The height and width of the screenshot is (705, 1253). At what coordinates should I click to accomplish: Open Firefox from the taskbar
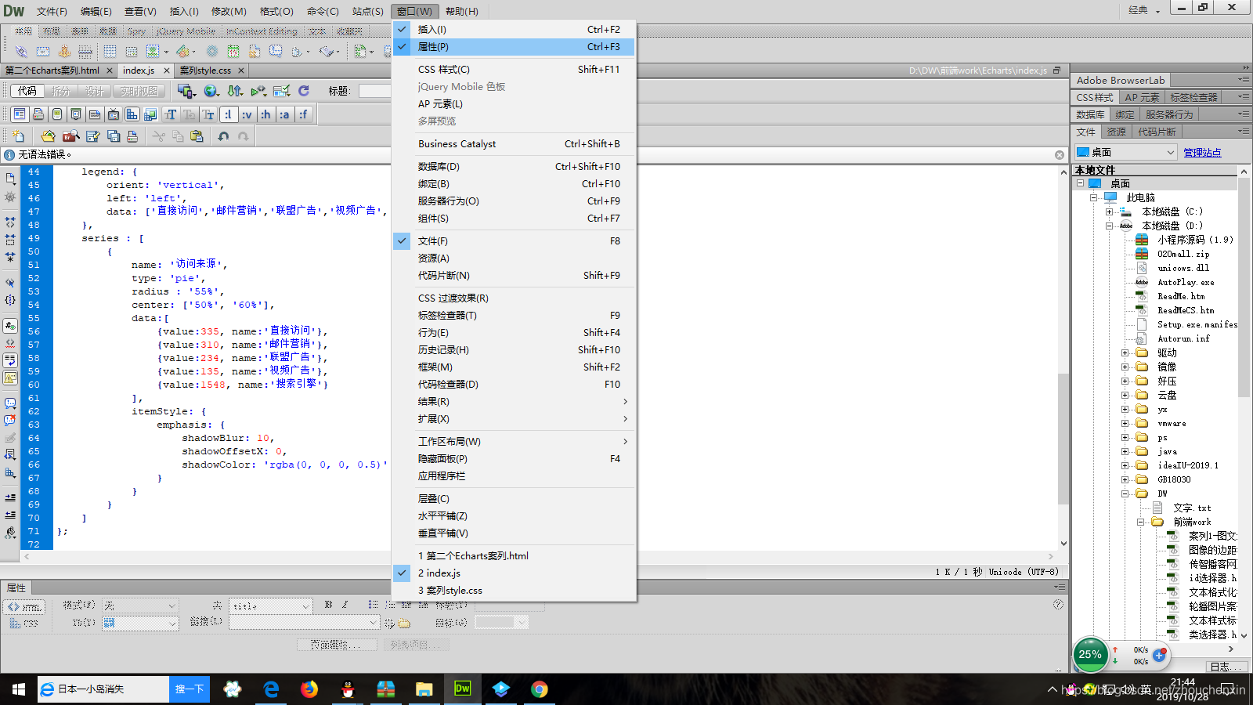click(x=309, y=689)
